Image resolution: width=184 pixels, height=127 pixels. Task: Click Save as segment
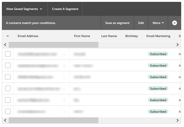pyautogui.click(x=117, y=23)
